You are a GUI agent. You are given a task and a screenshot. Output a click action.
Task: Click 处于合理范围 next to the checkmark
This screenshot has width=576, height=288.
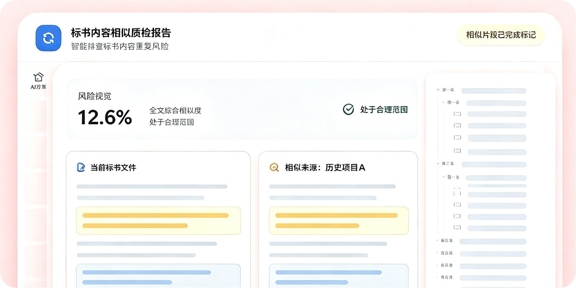[384, 110]
